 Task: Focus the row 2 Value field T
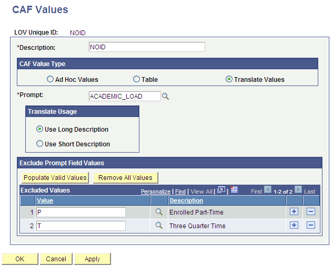(81, 226)
